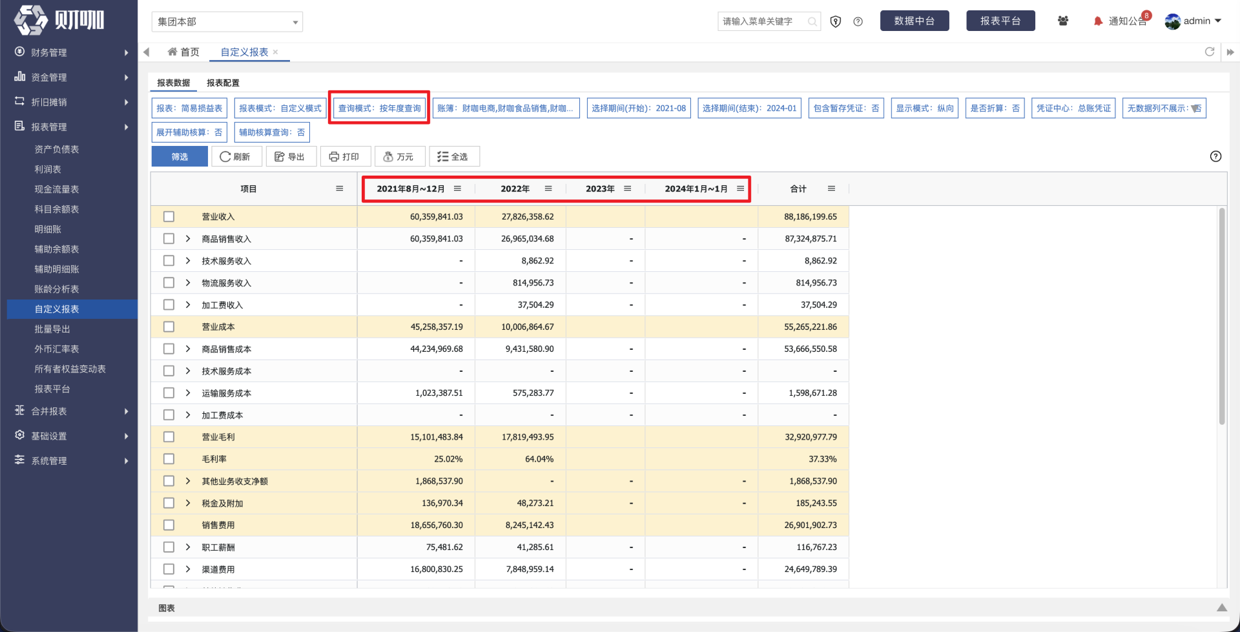The image size is (1240, 632).
Task: Open the 集团本部 organization dropdown
Action: coord(227,22)
